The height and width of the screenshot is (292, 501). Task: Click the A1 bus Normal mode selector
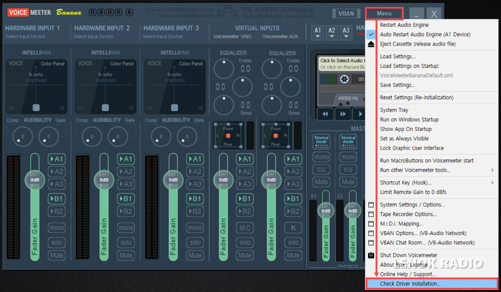coord(321,142)
